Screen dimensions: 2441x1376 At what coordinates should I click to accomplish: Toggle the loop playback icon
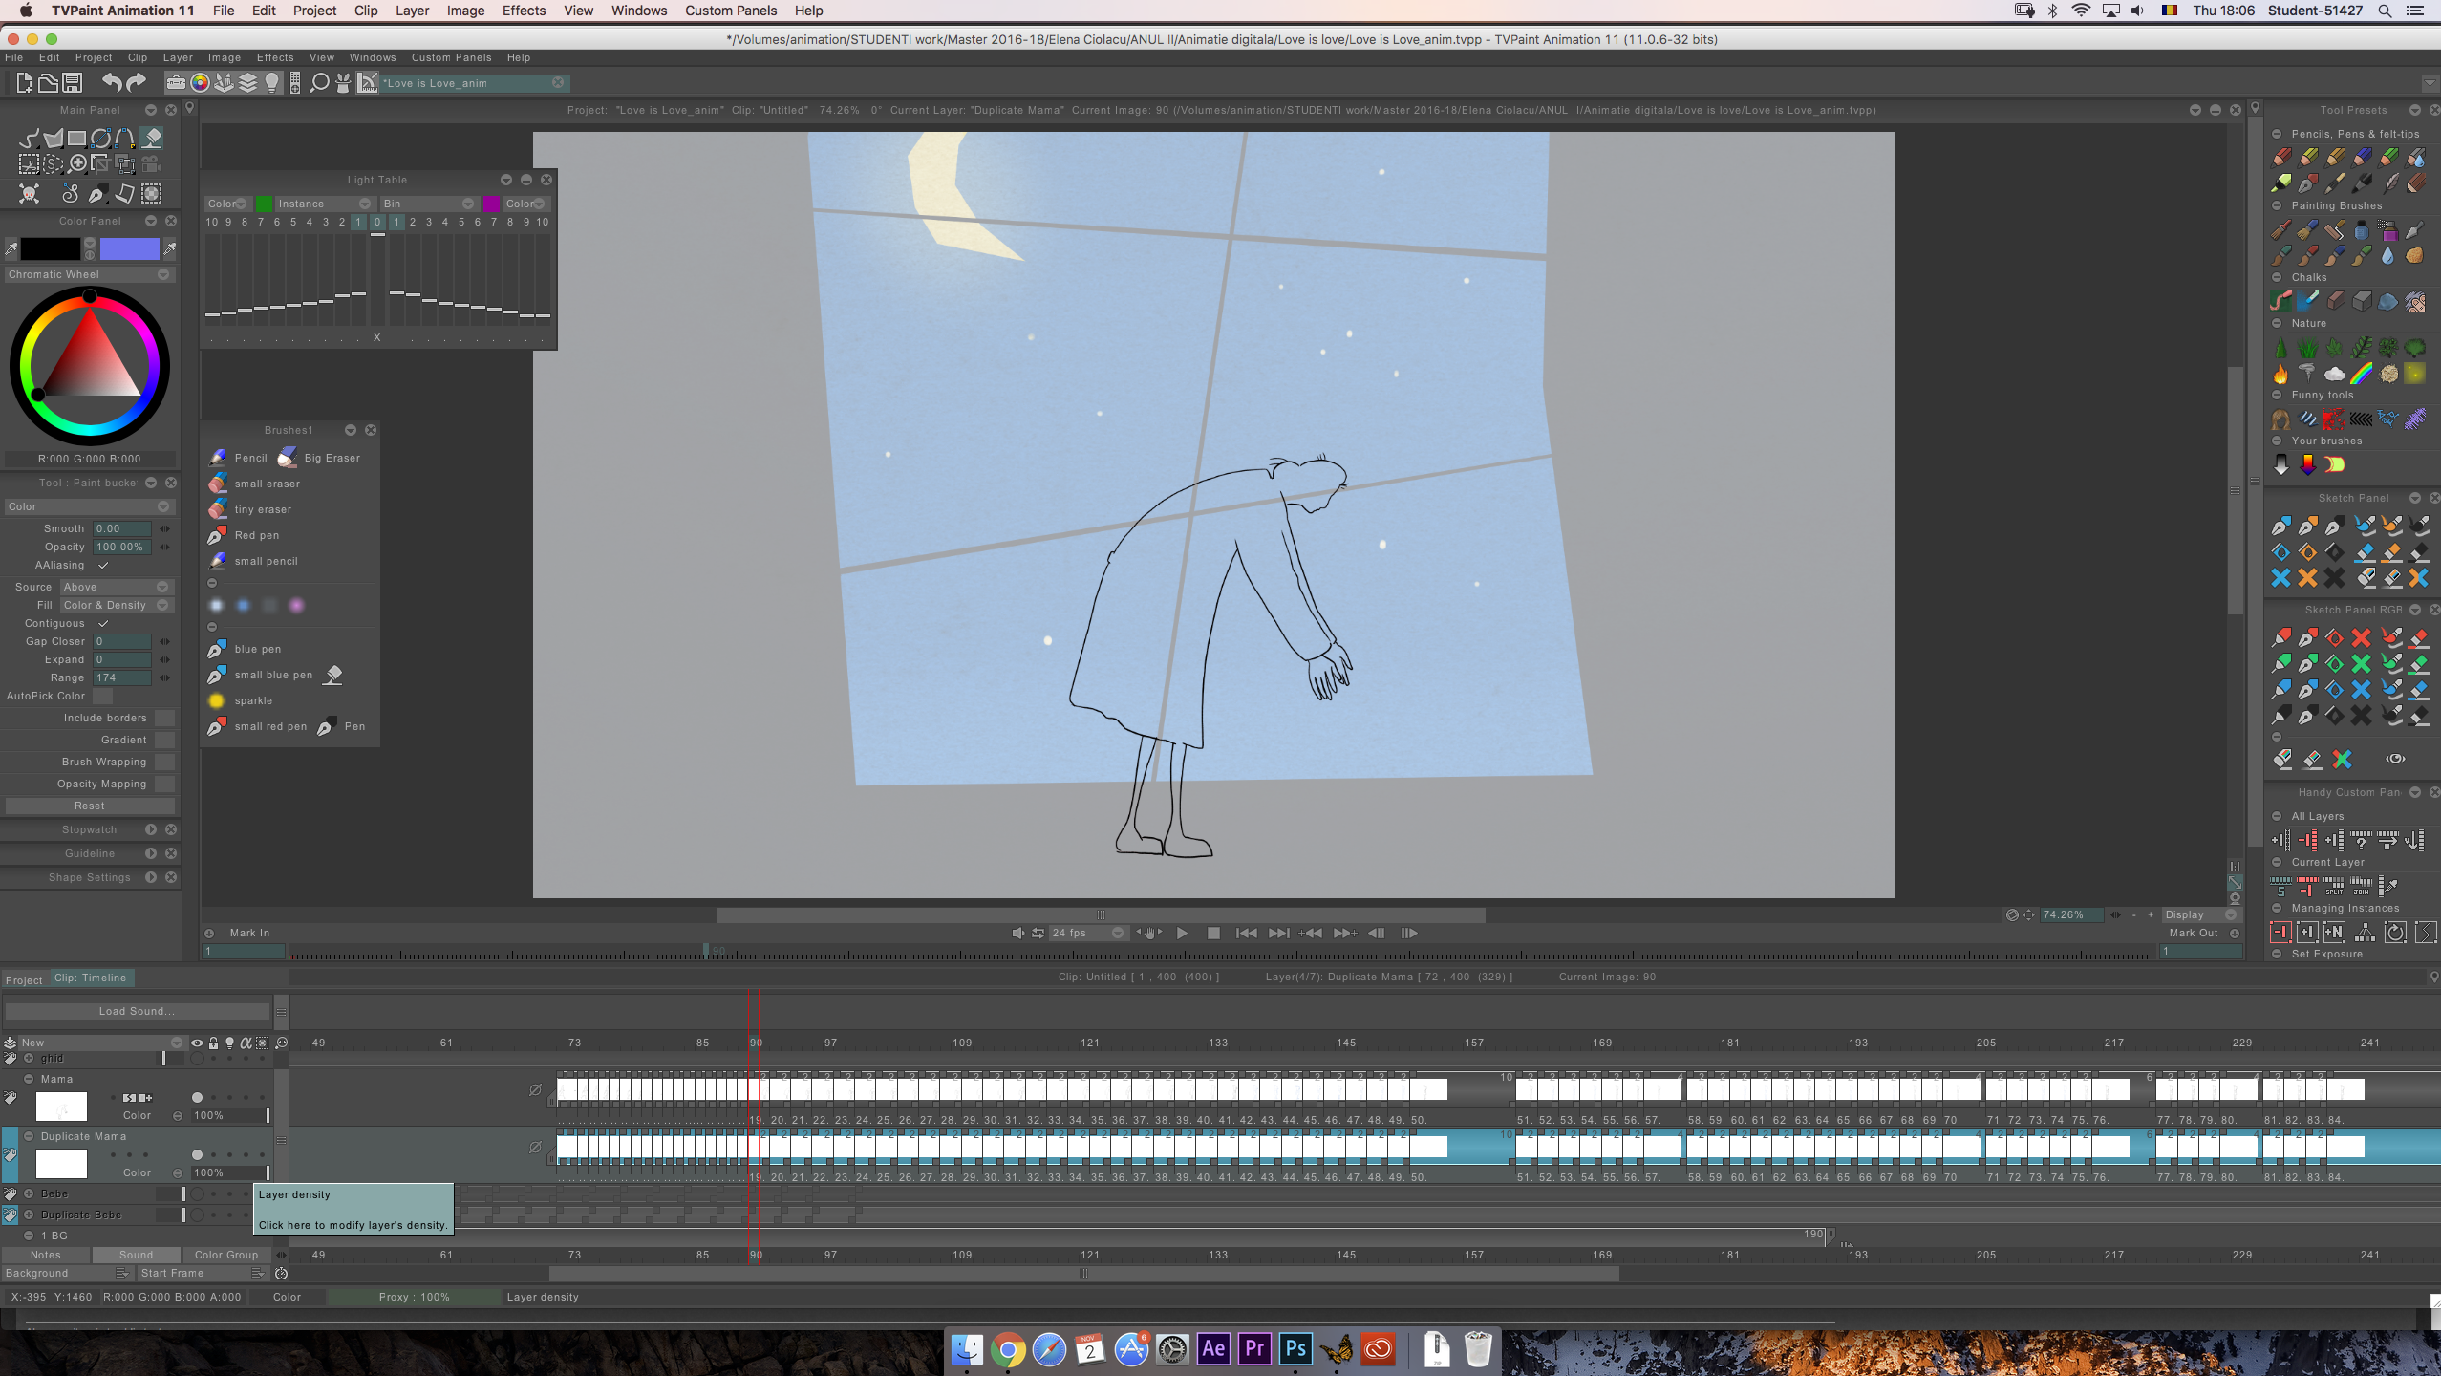[x=1038, y=934]
